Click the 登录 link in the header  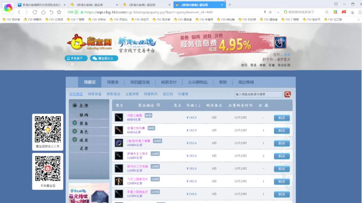click(x=253, y=65)
